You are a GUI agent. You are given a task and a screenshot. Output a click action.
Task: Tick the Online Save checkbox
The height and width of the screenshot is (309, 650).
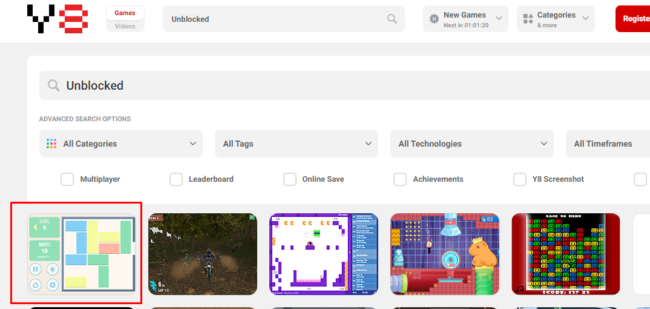(290, 179)
